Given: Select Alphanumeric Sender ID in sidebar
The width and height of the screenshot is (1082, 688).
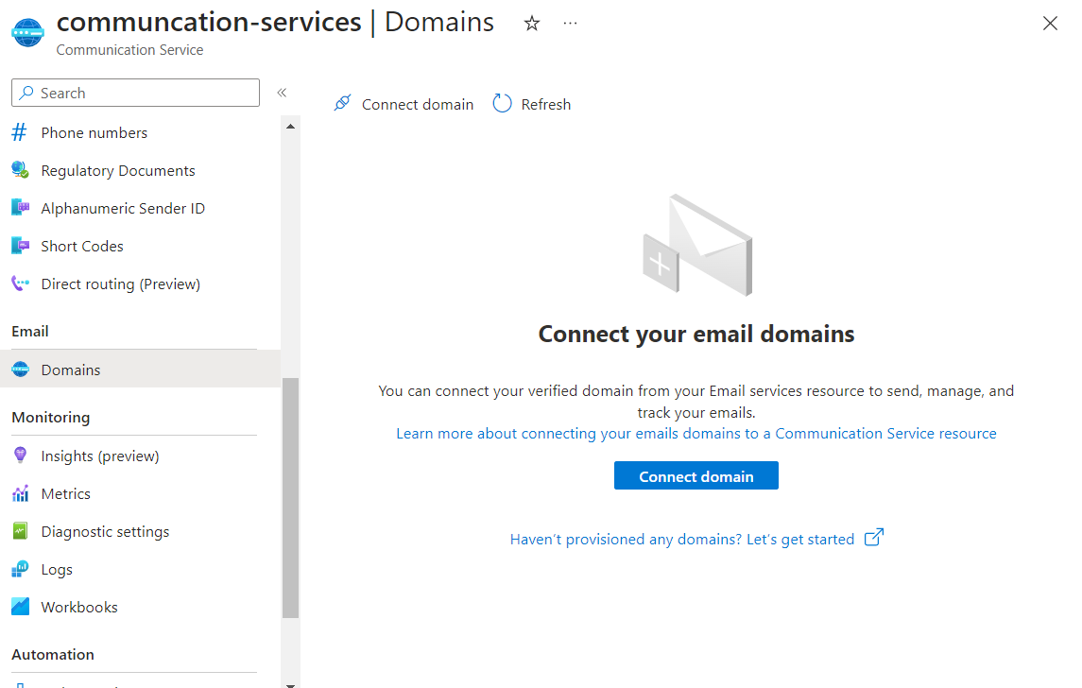Looking at the screenshot, I should (x=123, y=209).
